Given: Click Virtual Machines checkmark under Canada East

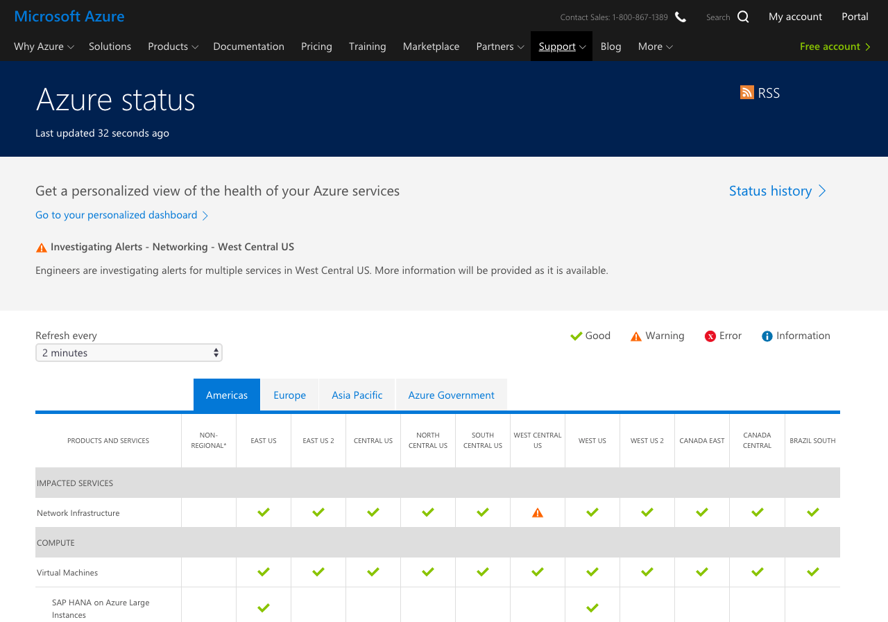Looking at the screenshot, I should point(702,572).
